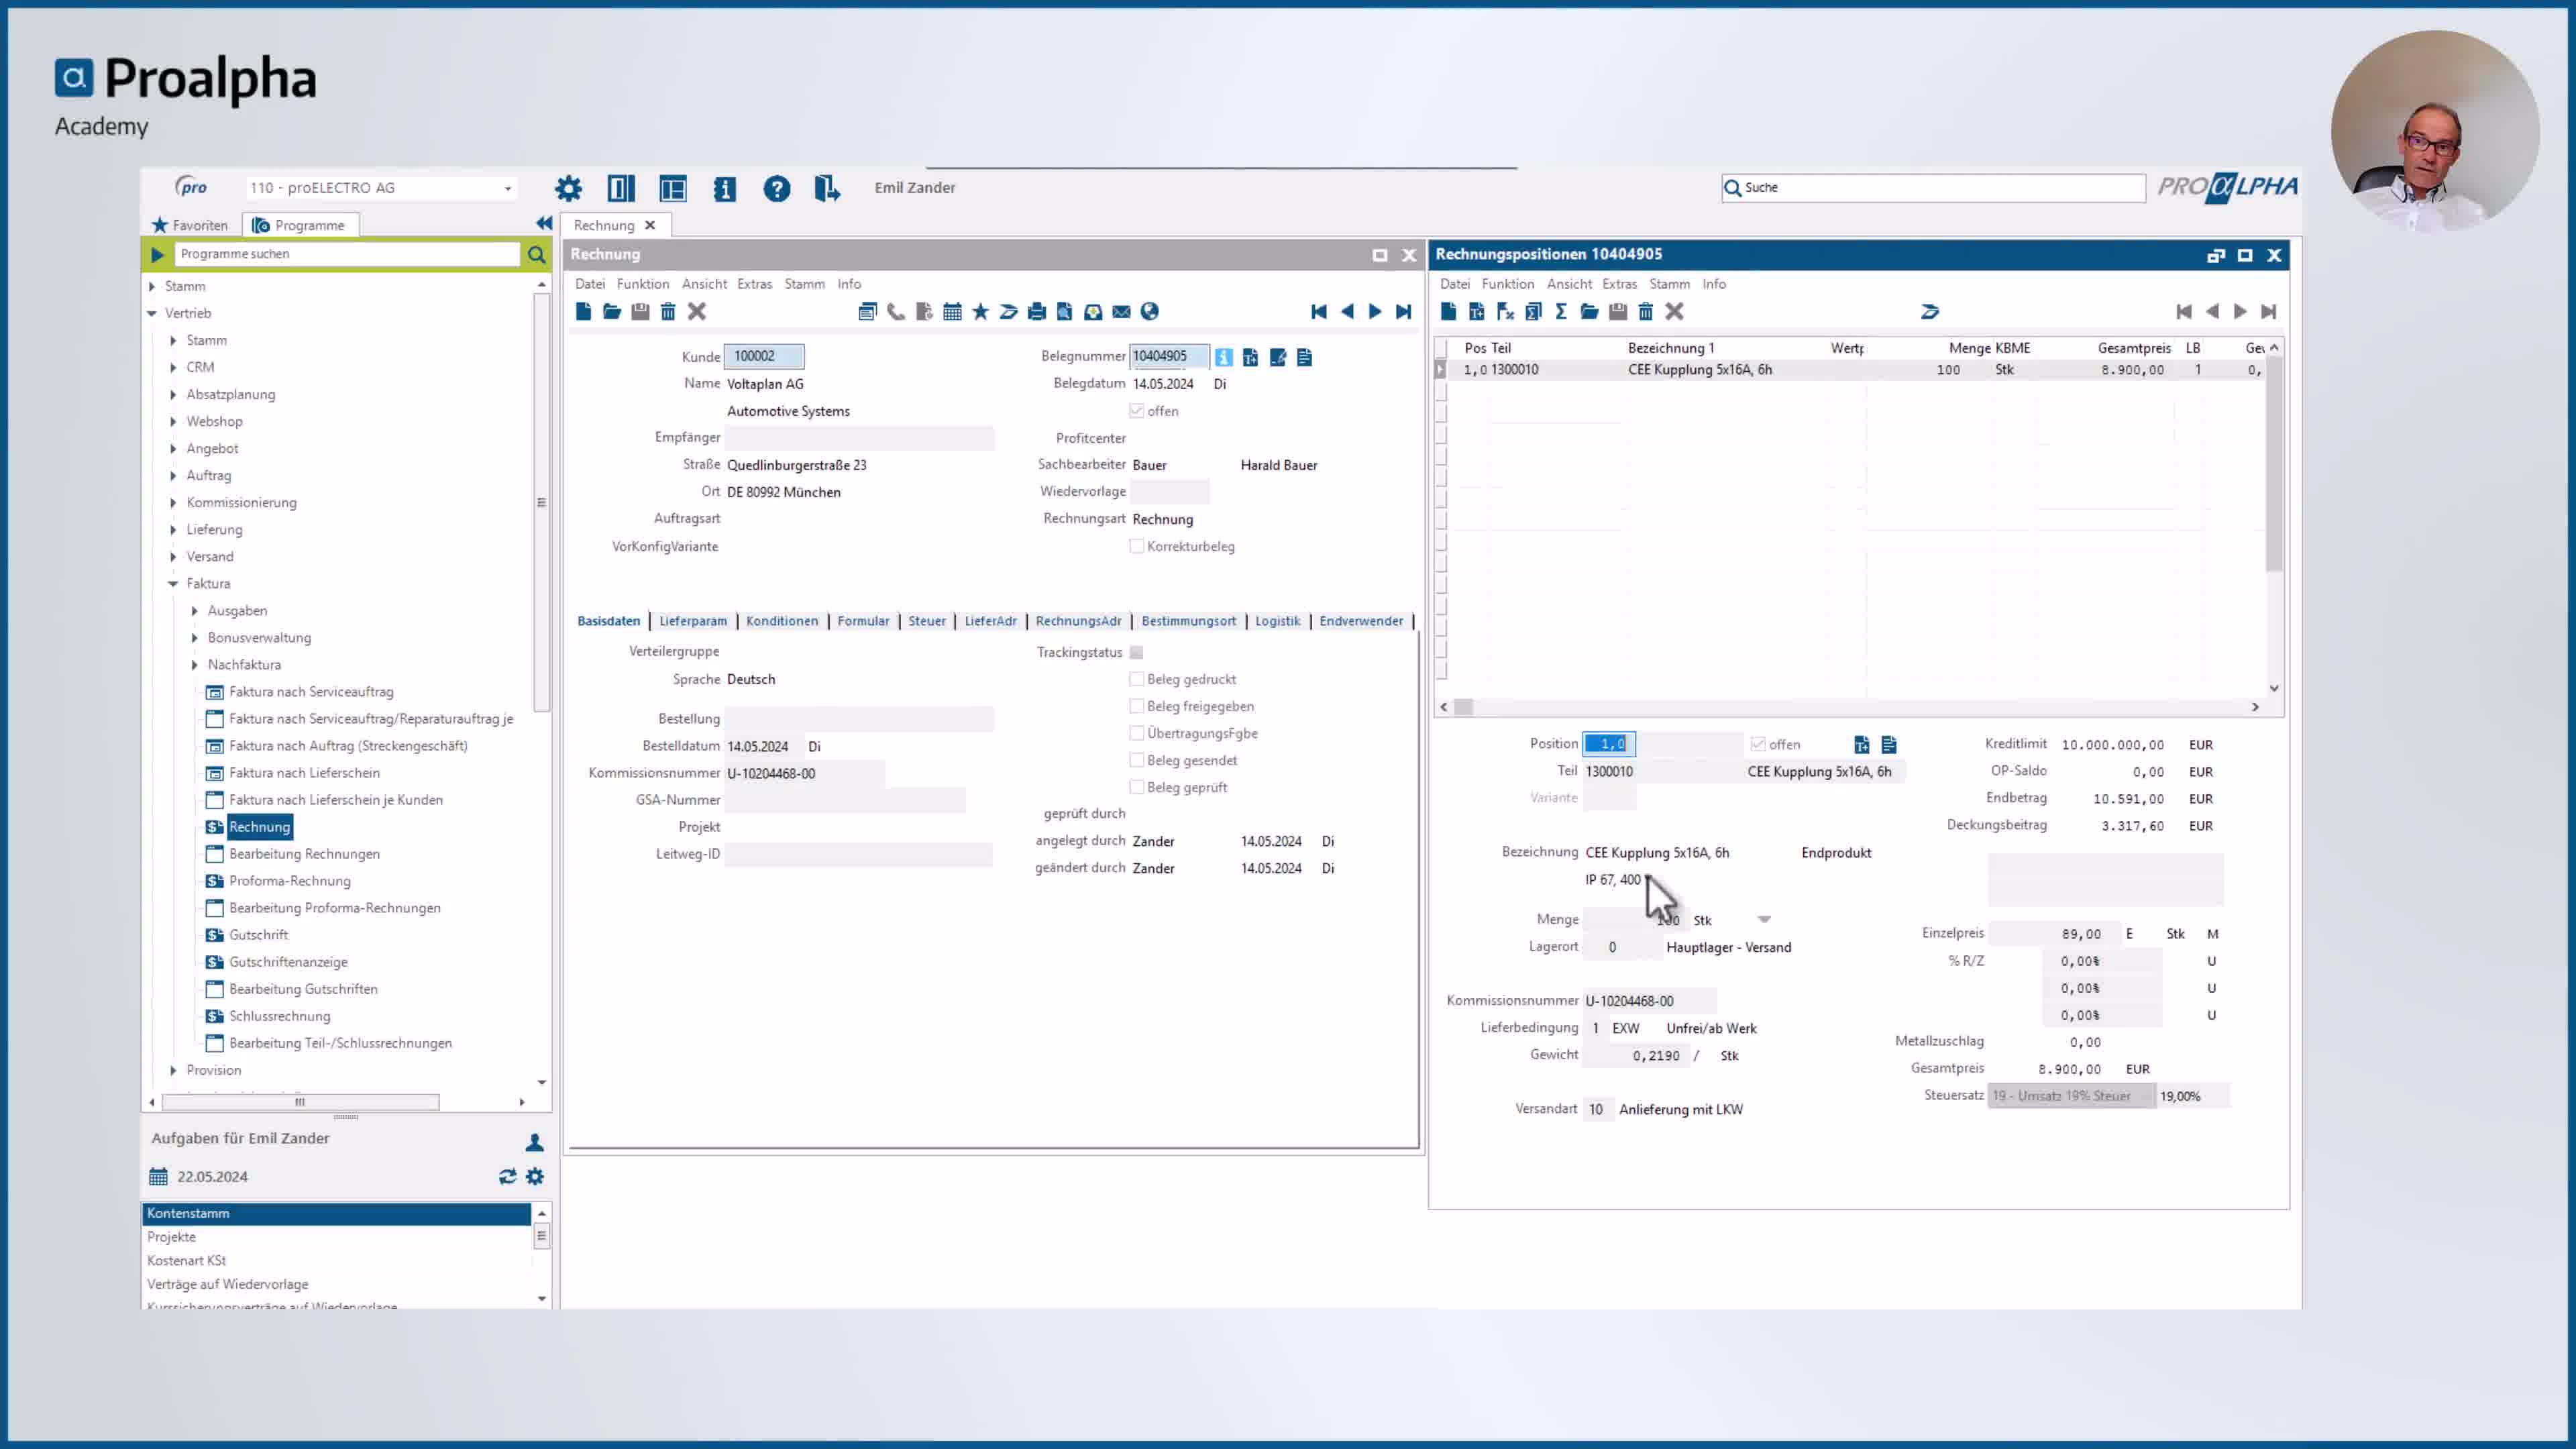The width and height of the screenshot is (2576, 1449).
Task: Open Funktion menu in Rechnung window
Action: click(642, 284)
